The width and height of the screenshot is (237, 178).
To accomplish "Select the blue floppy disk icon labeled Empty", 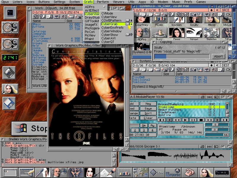I will tap(9, 103).
